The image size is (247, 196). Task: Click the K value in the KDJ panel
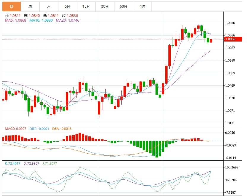pos(13,163)
